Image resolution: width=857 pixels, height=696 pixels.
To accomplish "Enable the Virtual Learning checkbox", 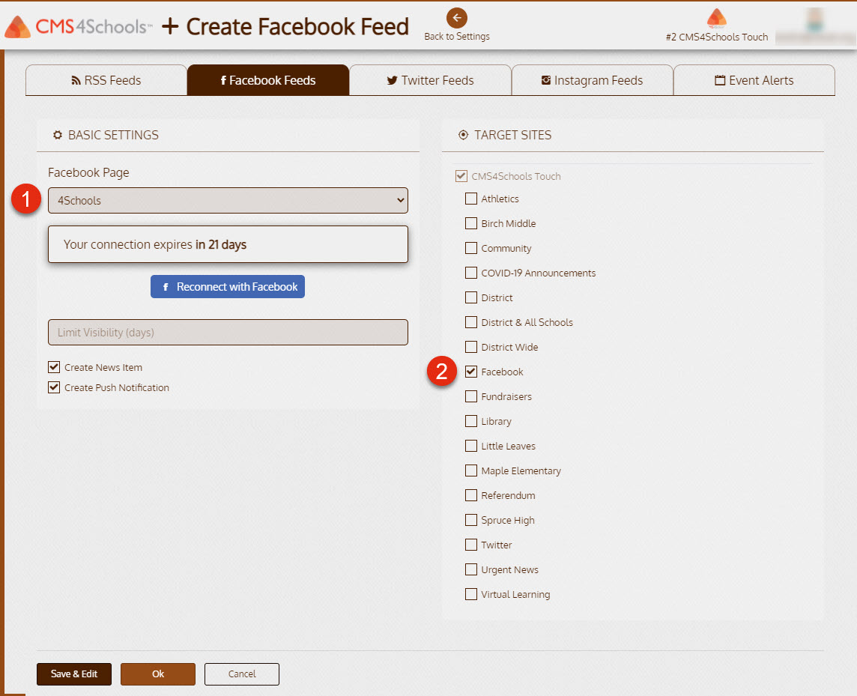I will (x=470, y=594).
